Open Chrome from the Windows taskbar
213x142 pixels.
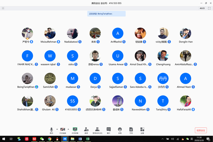(x=50, y=139)
